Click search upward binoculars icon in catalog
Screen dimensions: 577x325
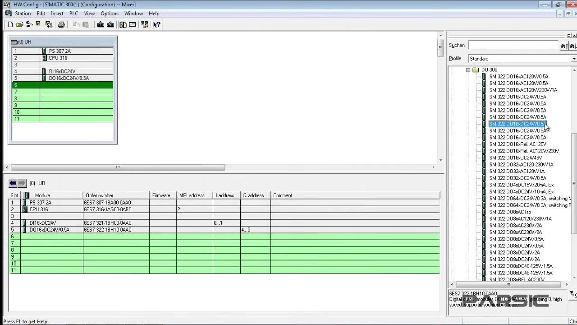coord(564,46)
